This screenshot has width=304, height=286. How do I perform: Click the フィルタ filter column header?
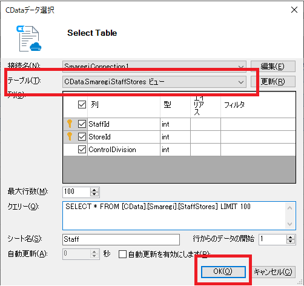tap(258, 105)
